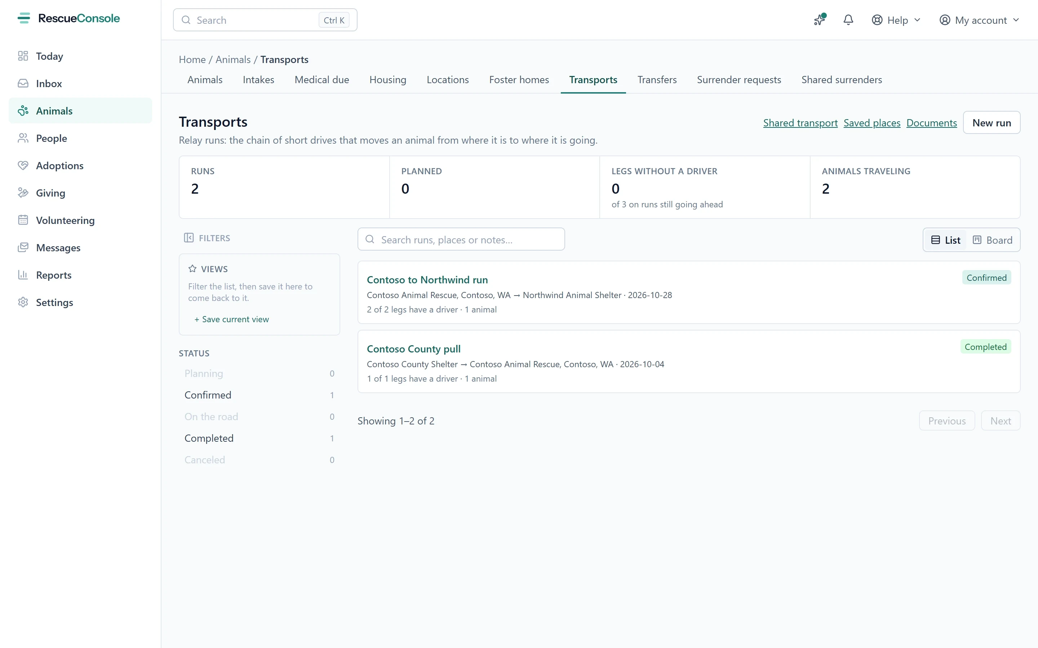The image size is (1038, 648).
Task: Click the Home breadcrumb link
Action: [x=192, y=59]
